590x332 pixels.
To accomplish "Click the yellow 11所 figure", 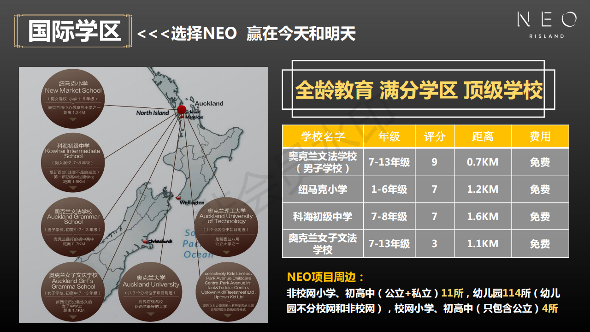I will click(453, 293).
